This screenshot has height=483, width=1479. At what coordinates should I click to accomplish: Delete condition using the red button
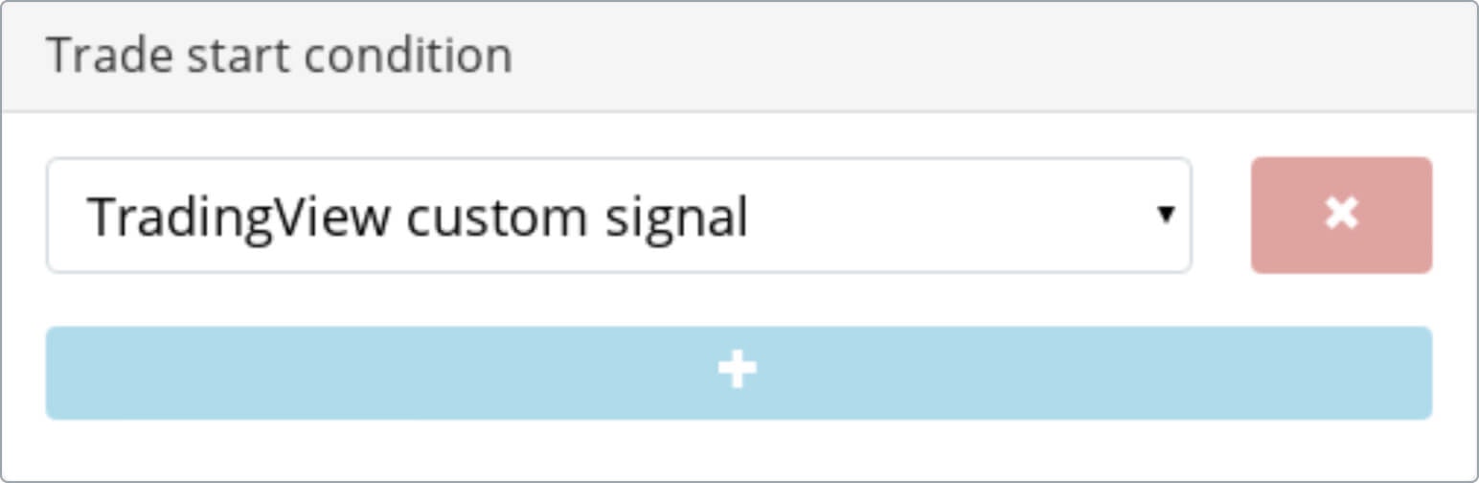[1341, 215]
